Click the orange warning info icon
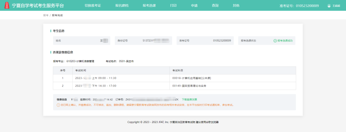Screen dimensions: 346x132 coord(58,105)
